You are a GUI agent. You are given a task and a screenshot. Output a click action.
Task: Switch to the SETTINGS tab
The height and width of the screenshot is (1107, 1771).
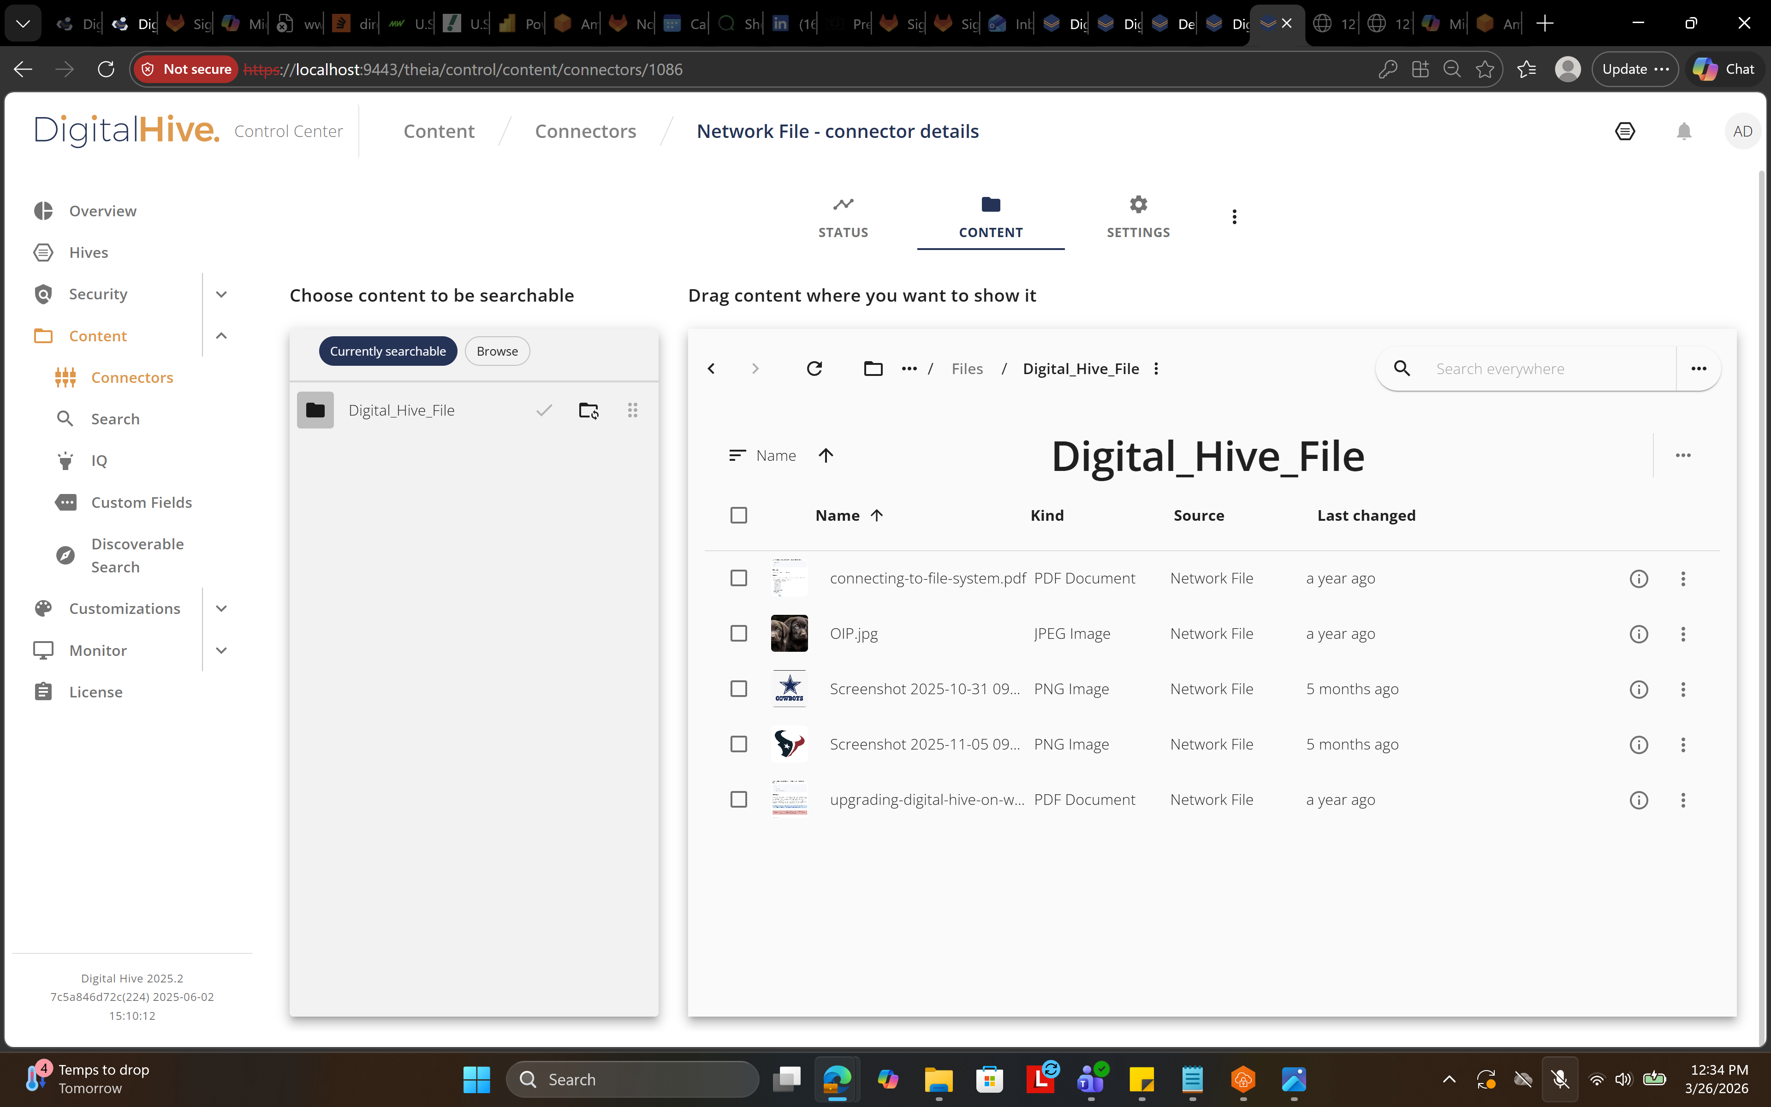[x=1138, y=217]
